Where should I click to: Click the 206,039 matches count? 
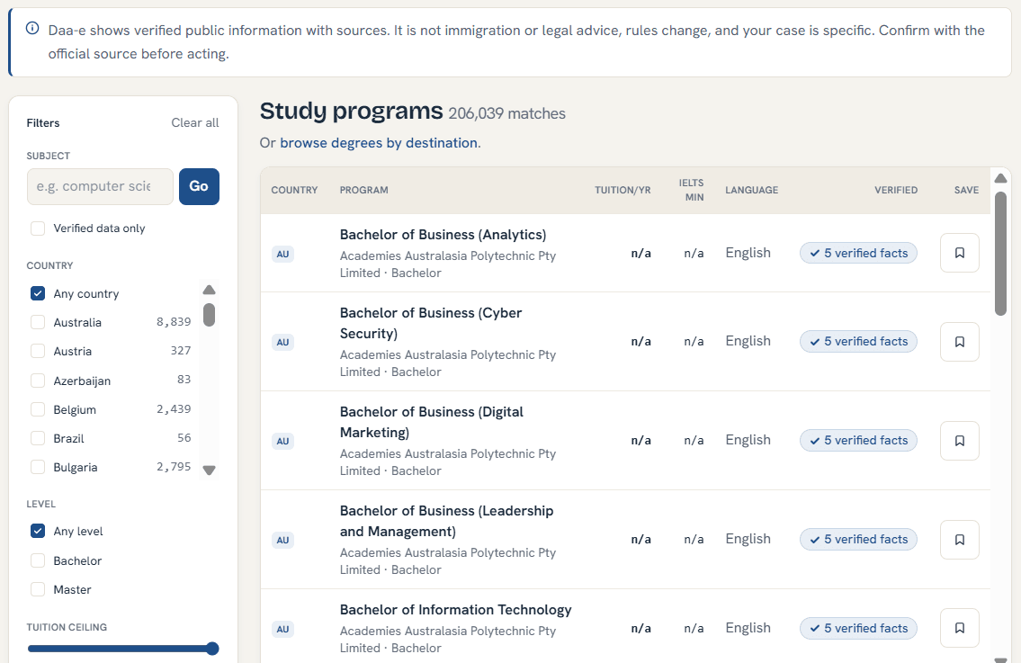coord(506,113)
